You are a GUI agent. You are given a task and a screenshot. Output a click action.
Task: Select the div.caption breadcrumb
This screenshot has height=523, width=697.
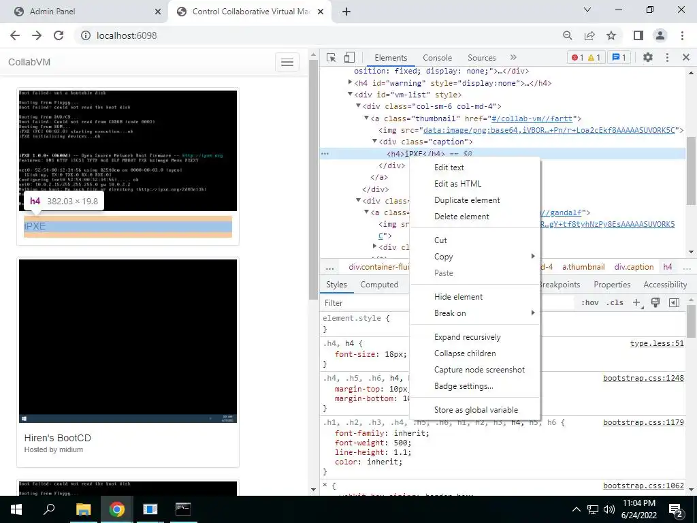pyautogui.click(x=634, y=267)
